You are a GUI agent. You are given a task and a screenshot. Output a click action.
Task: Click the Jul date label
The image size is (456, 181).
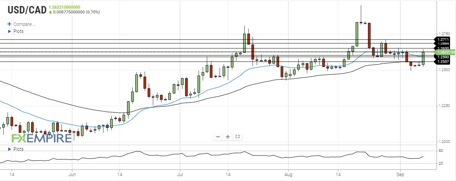pos(180,175)
